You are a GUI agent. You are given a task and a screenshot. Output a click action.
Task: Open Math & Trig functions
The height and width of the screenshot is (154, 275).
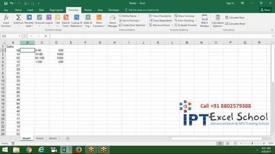(88, 21)
